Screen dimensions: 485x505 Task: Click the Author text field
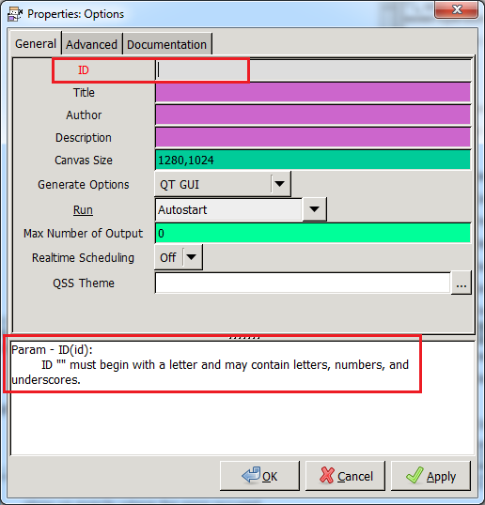313,115
